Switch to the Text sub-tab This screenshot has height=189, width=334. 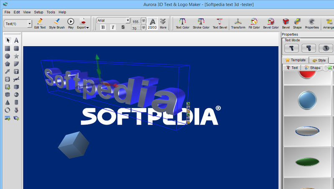coord(292,68)
